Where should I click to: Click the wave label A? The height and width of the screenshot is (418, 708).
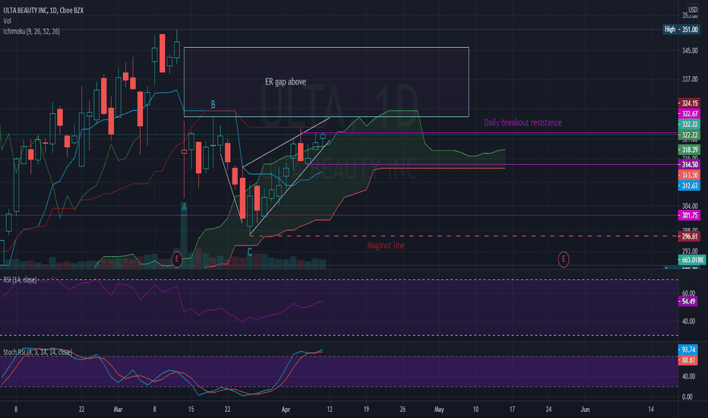coord(184,207)
